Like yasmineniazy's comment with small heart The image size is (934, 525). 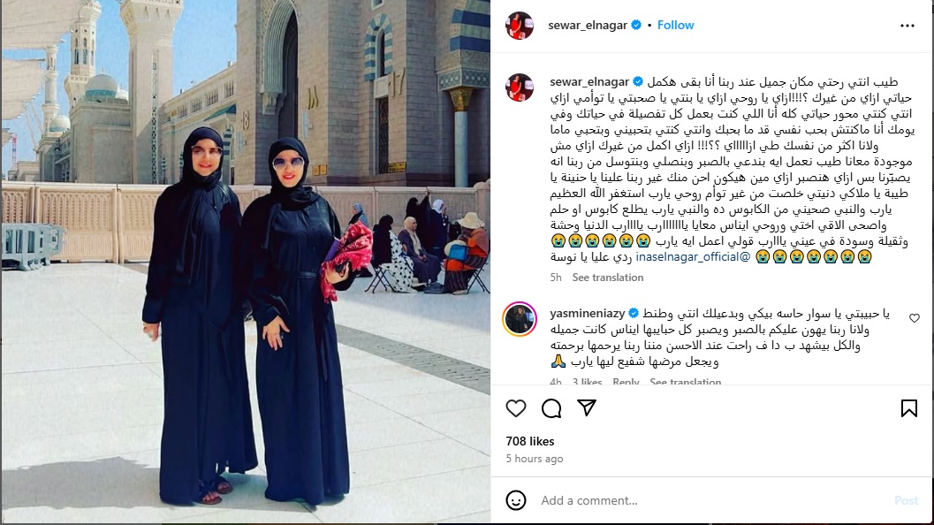click(915, 318)
